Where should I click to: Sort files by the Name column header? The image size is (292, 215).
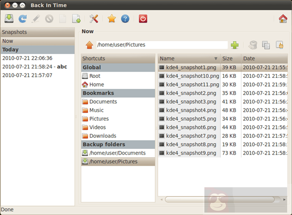coord(189,58)
